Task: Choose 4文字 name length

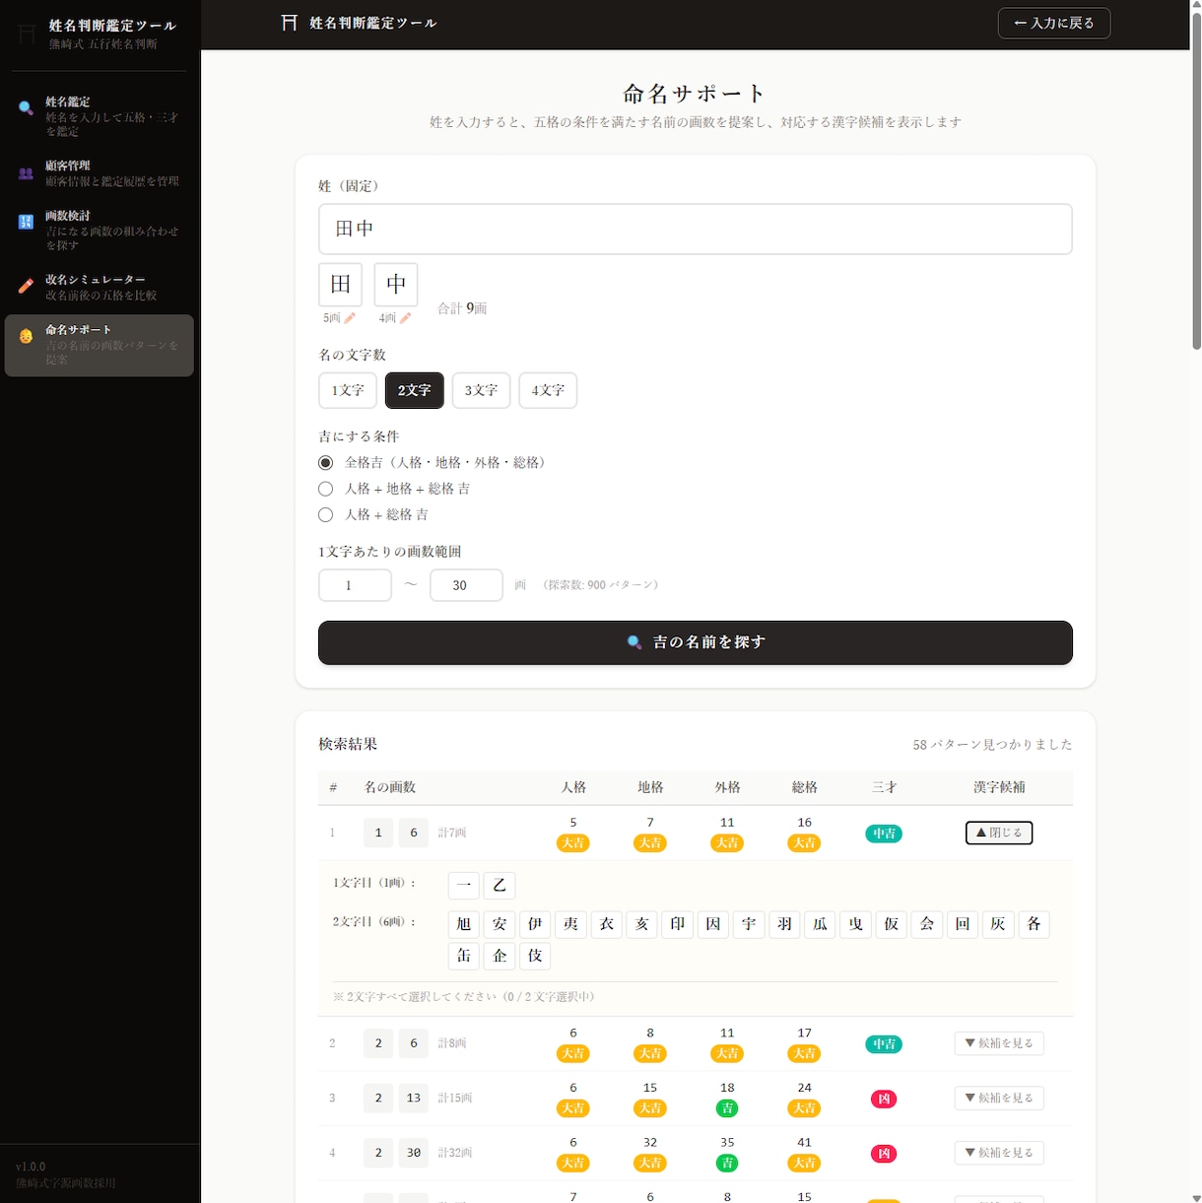Action: (x=548, y=390)
